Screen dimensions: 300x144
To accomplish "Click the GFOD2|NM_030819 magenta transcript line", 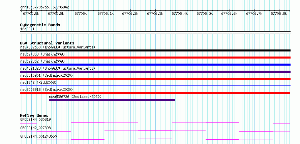I will 155,122.
